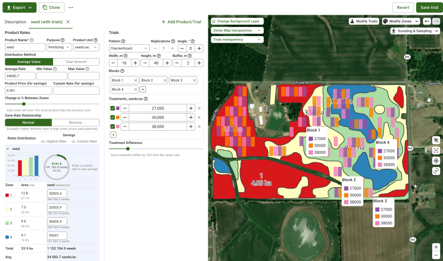Switch to seed (with trials) tab
The image size is (443, 261).
point(46,22)
